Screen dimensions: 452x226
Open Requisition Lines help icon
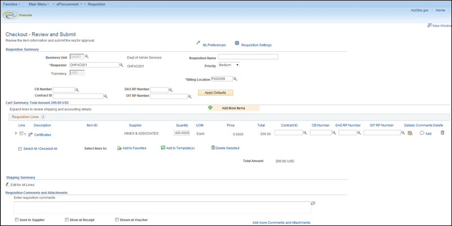(x=43, y=117)
